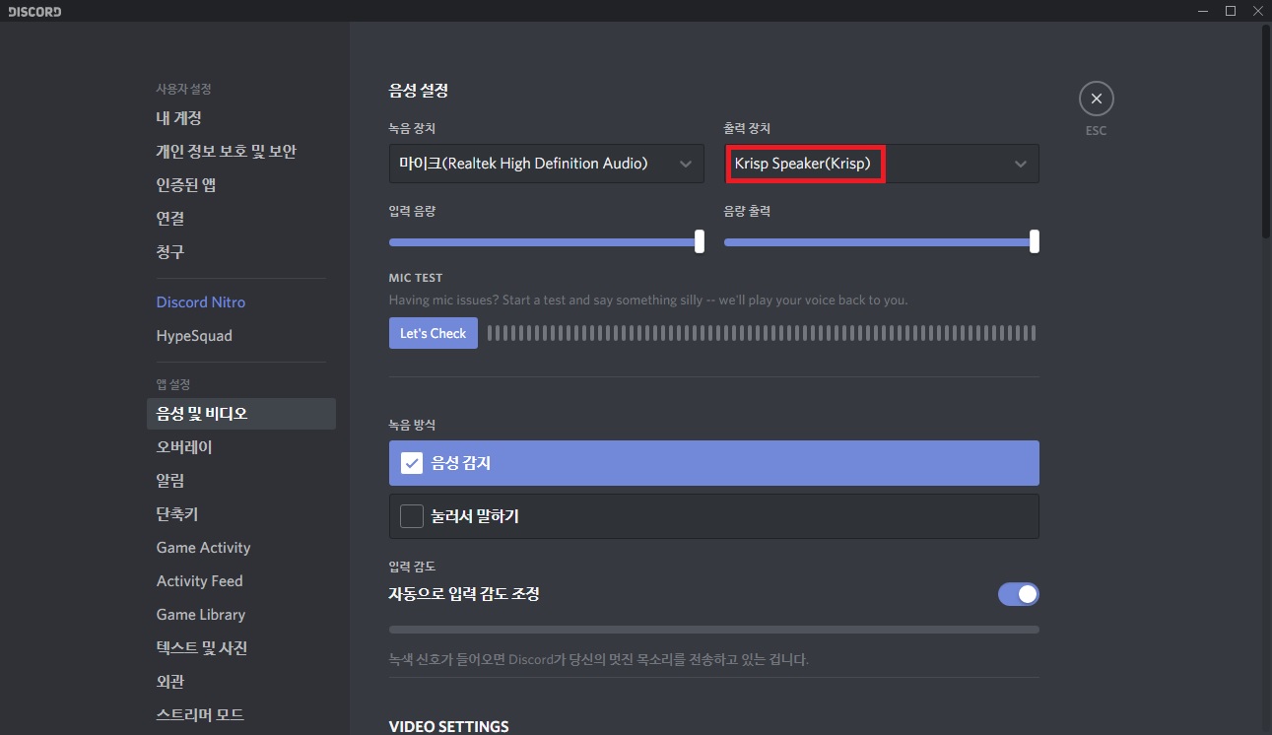This screenshot has width=1272, height=735.
Task: Click the VIDEO SETTINGS heading
Action: click(449, 727)
